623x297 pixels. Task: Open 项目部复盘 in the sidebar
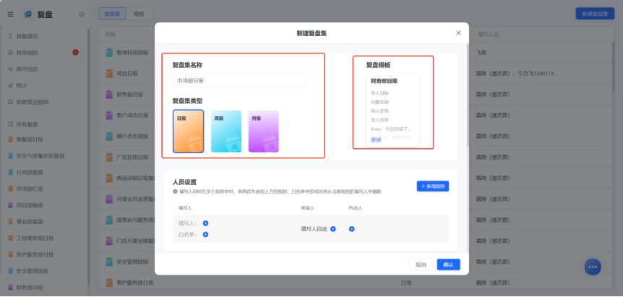(x=30, y=205)
